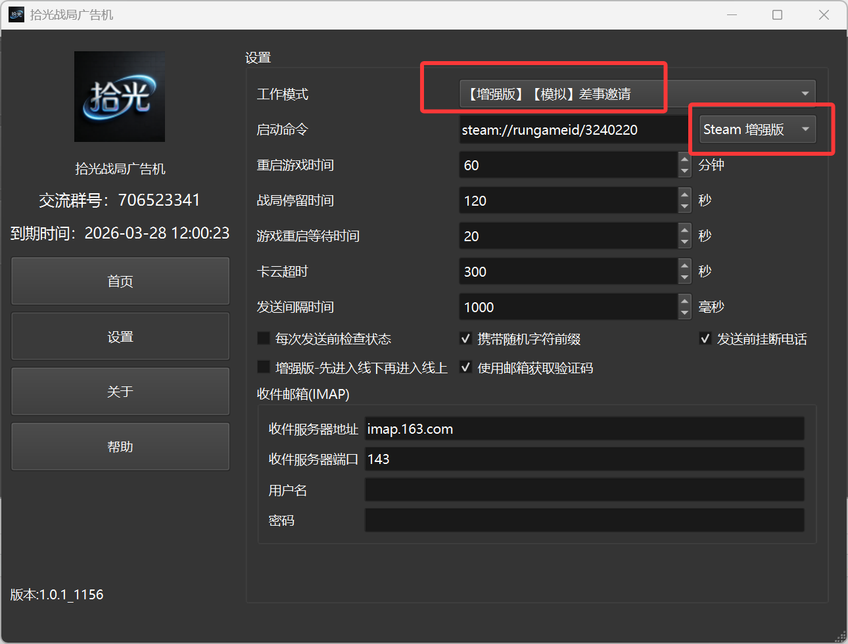This screenshot has width=848, height=644.
Task: Open the 帮助 page
Action: coord(120,447)
